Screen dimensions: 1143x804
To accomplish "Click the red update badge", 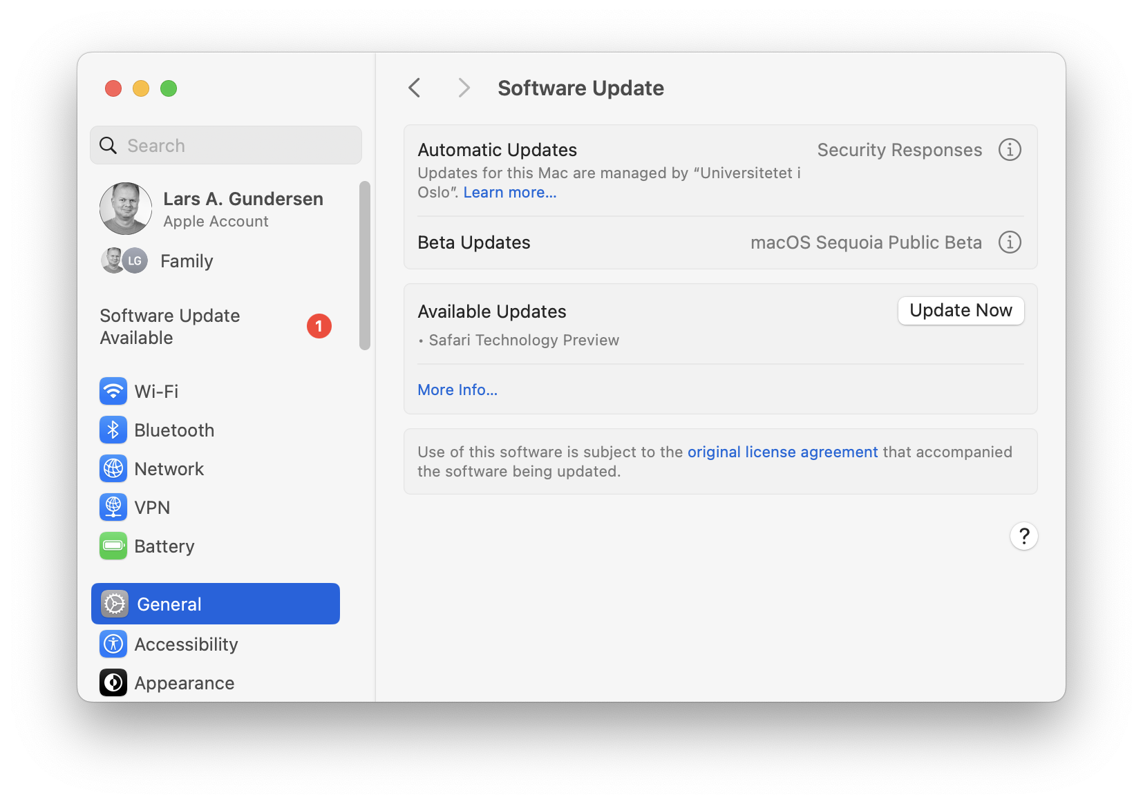I will [319, 326].
